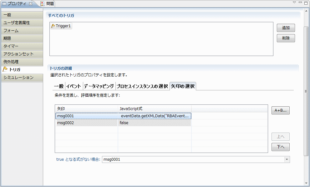Open the 例外処理 section in sidebar
310x187 pixels.
(22, 62)
